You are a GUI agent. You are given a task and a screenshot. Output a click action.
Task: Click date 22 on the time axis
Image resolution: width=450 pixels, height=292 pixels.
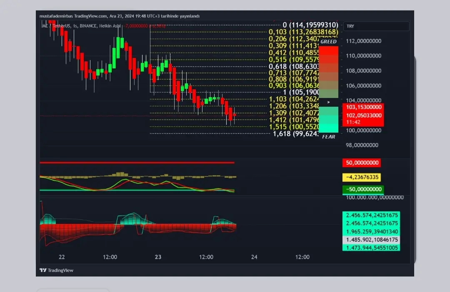[62, 257]
